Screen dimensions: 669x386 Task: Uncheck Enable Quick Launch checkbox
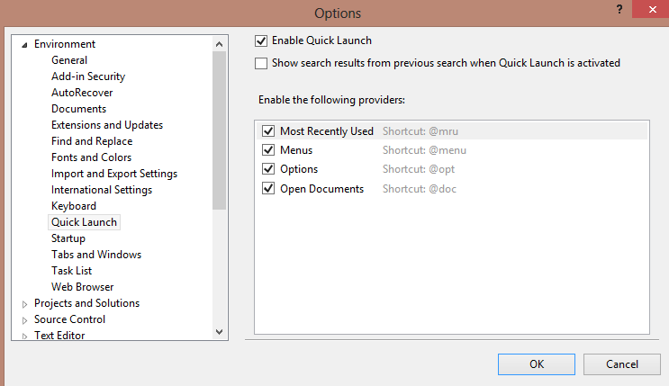(x=261, y=40)
